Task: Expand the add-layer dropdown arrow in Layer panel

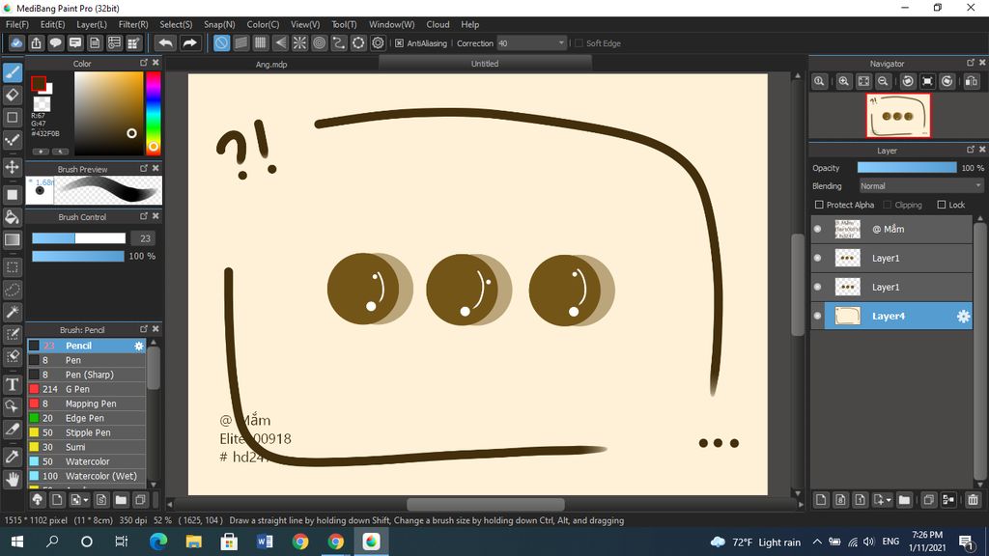Action: point(889,500)
